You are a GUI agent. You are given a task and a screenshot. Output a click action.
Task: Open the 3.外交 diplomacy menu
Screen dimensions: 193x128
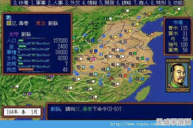pyautogui.click(x=72, y=3)
